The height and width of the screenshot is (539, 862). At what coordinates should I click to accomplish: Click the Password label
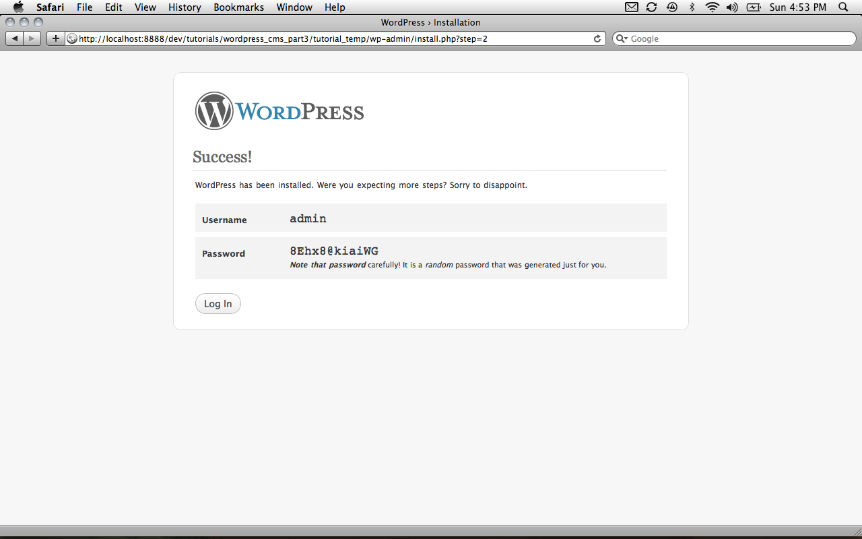[224, 254]
